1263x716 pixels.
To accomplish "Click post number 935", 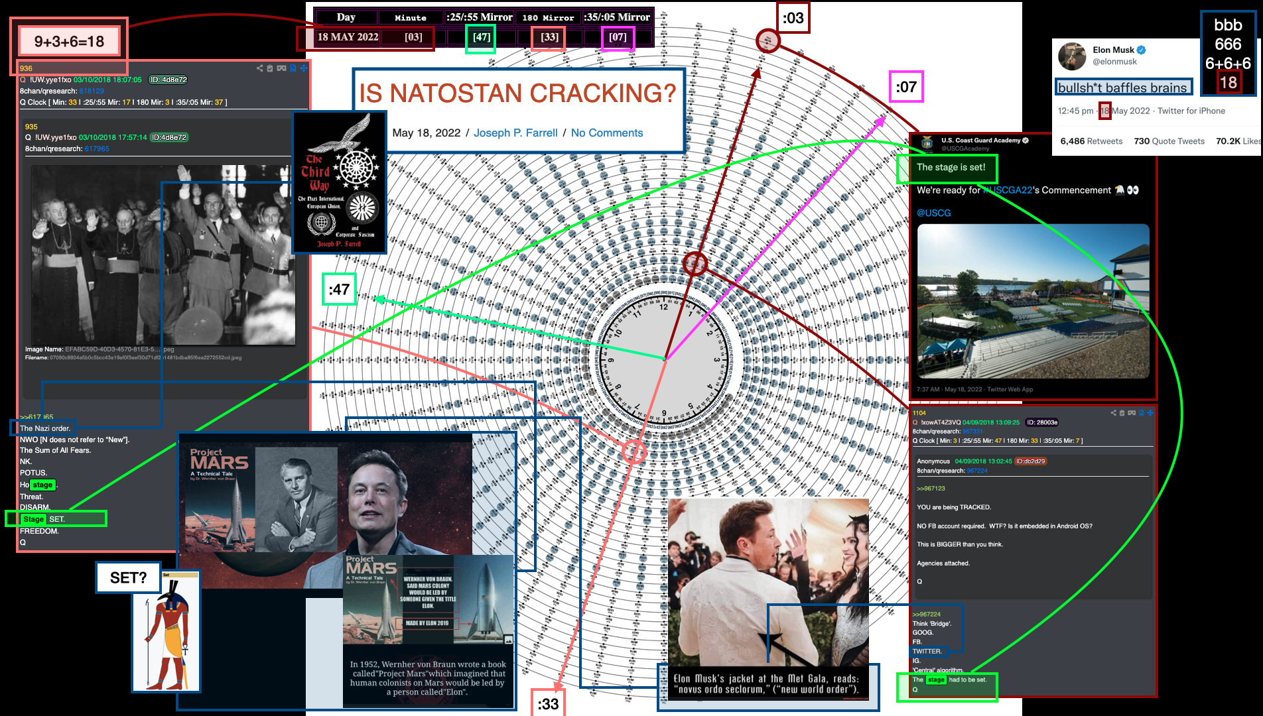I will [31, 127].
